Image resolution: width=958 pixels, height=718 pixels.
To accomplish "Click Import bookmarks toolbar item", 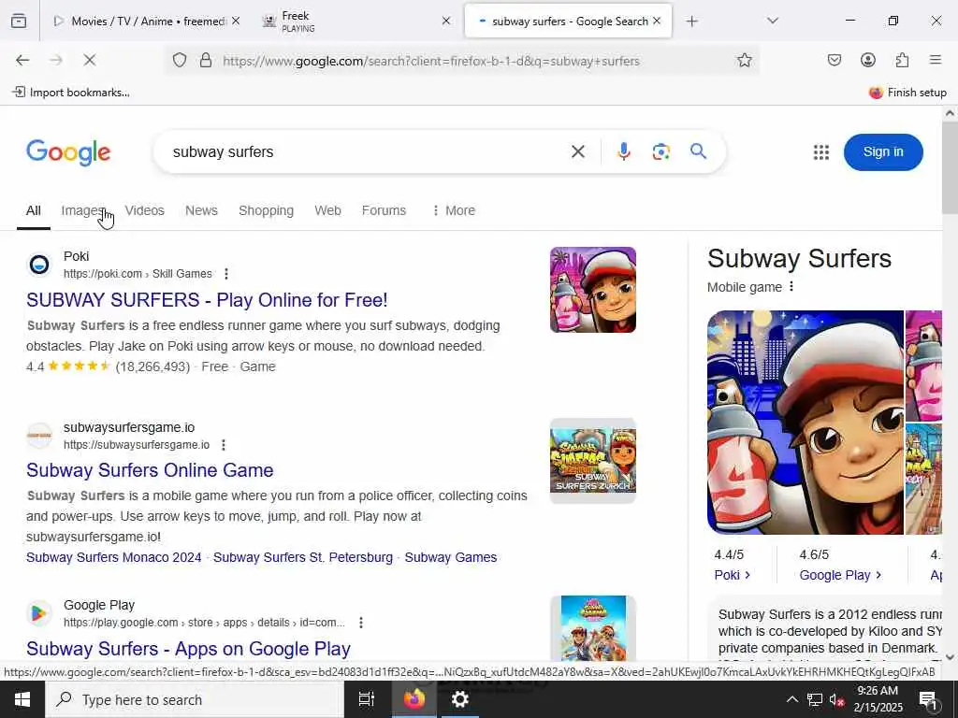I will tap(71, 93).
